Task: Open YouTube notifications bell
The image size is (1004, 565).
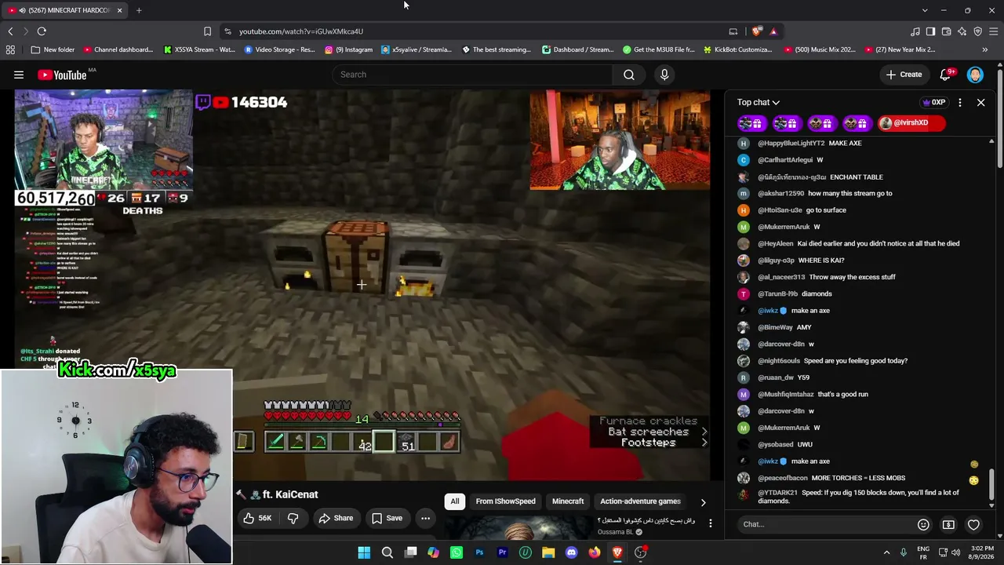Action: [x=947, y=75]
